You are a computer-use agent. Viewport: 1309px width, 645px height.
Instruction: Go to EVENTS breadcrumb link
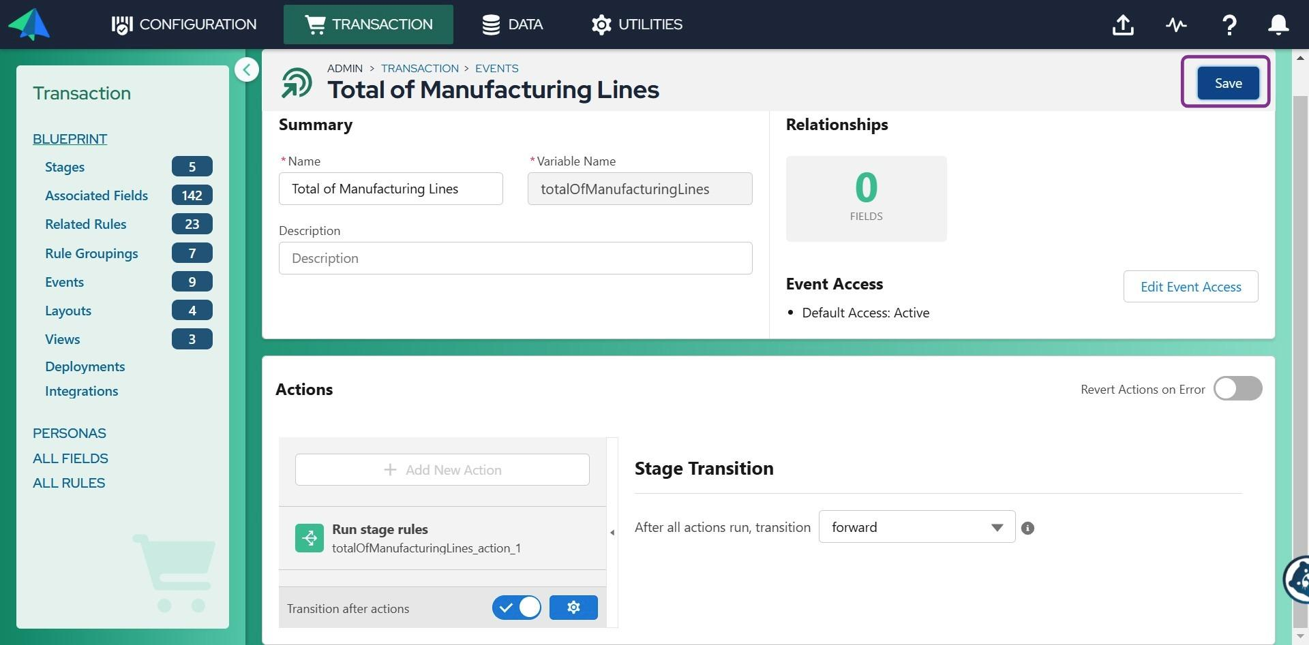496,68
